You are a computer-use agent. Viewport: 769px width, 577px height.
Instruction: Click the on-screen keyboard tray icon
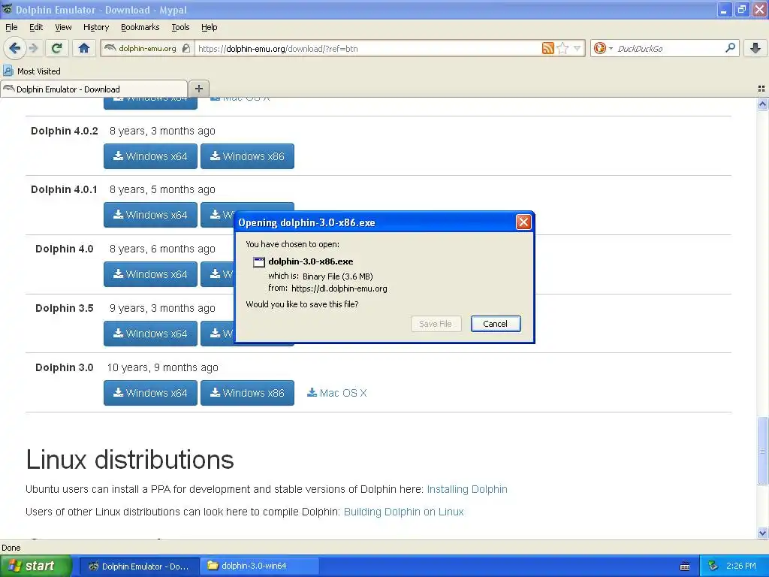coord(685,566)
